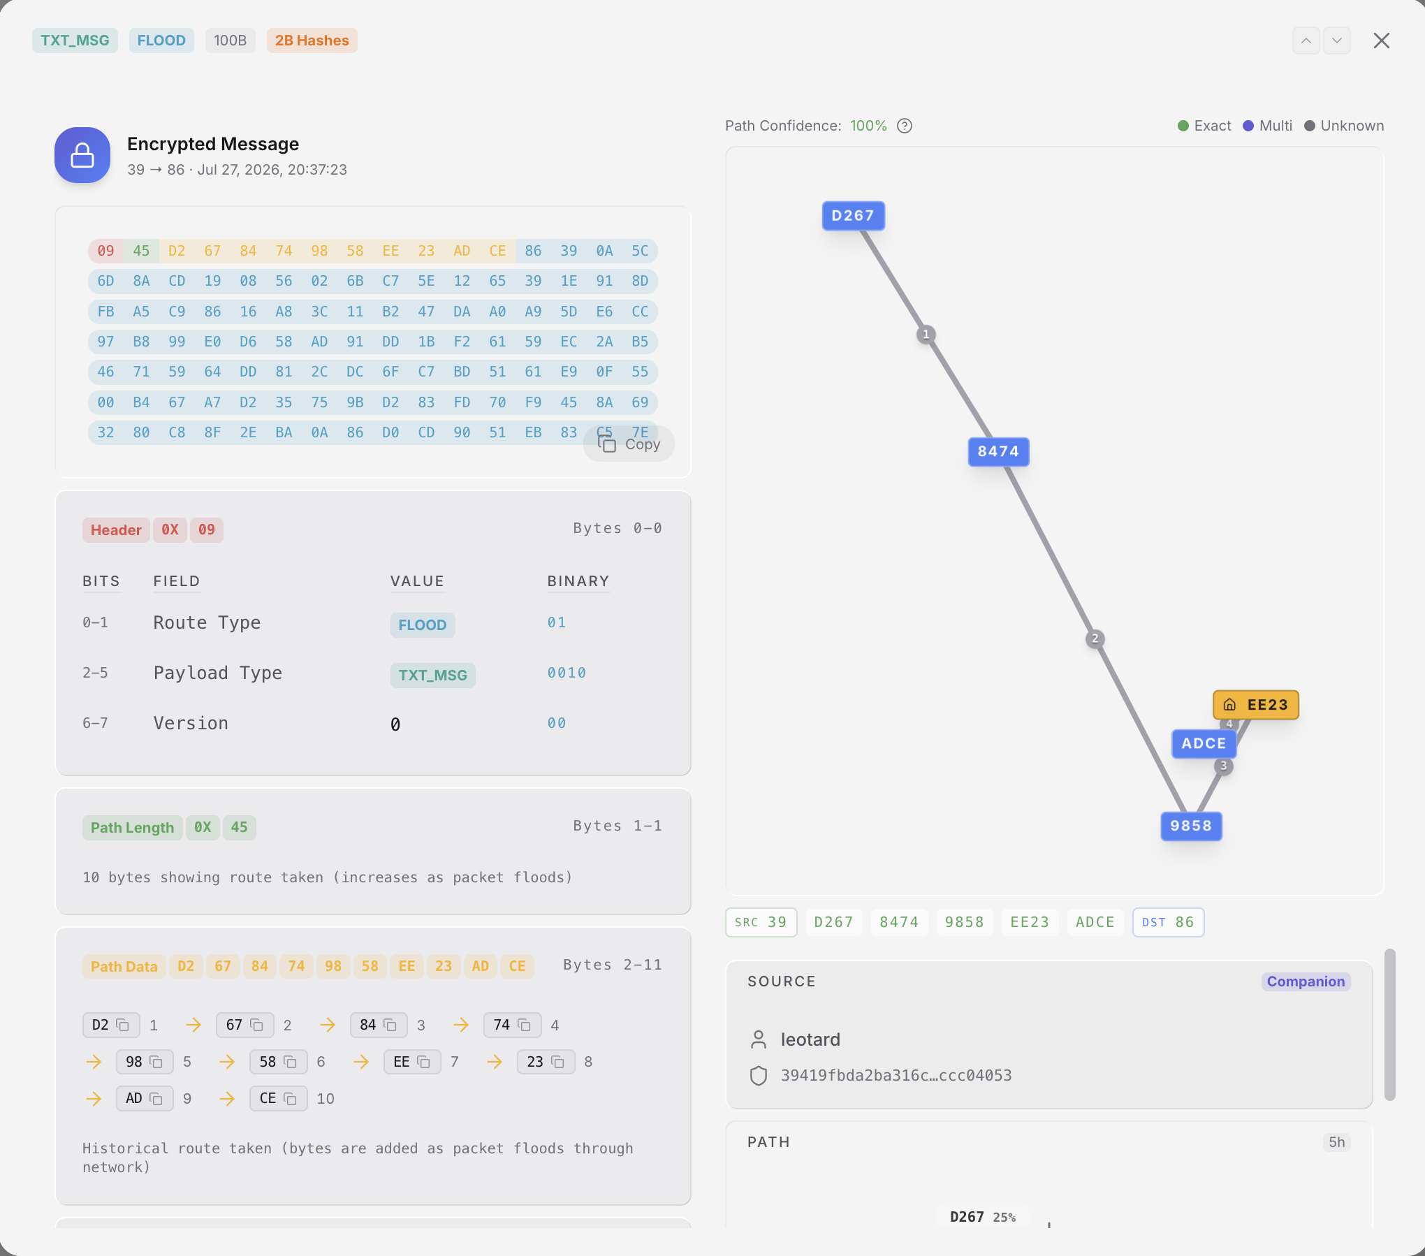This screenshot has width=1425, height=1256.
Task: Select the D267 node in graph
Action: 853,216
